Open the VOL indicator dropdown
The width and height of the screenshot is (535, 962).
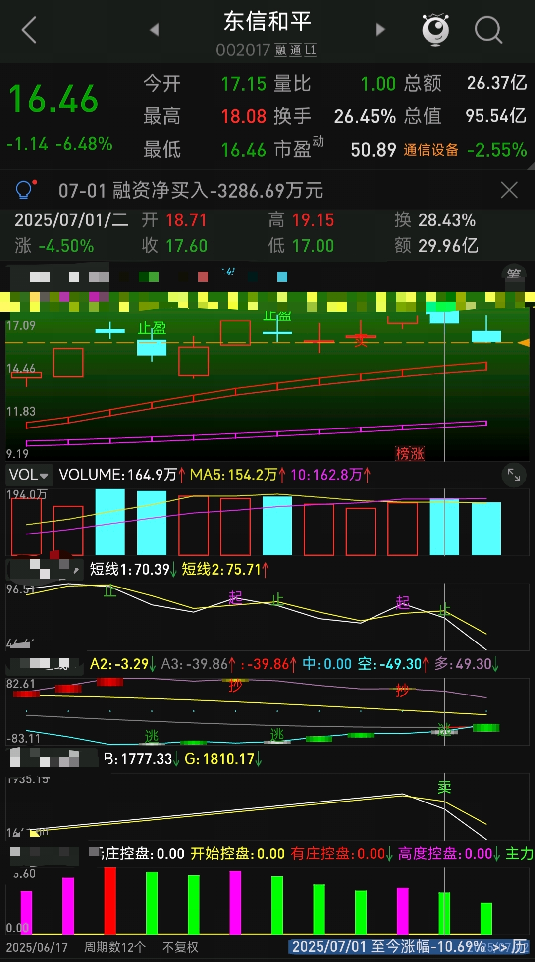pos(29,475)
